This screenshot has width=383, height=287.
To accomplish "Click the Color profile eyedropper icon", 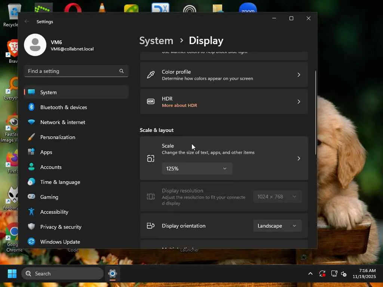I will 151,75.
